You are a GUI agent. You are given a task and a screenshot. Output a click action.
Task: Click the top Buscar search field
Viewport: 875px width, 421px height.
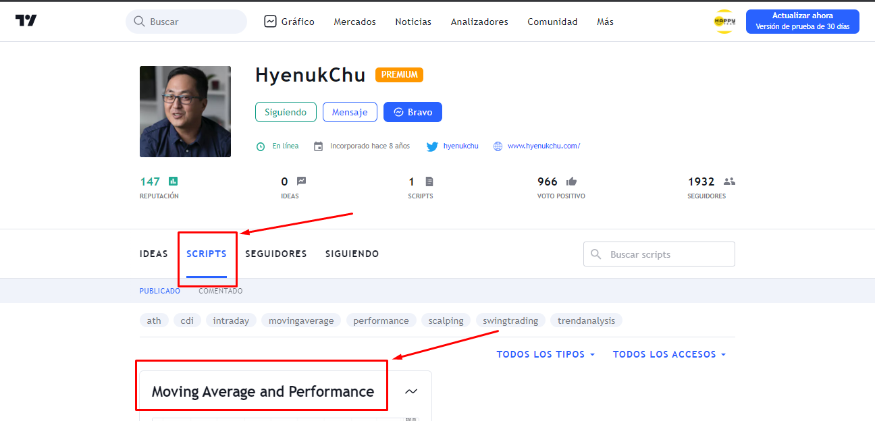click(x=186, y=22)
